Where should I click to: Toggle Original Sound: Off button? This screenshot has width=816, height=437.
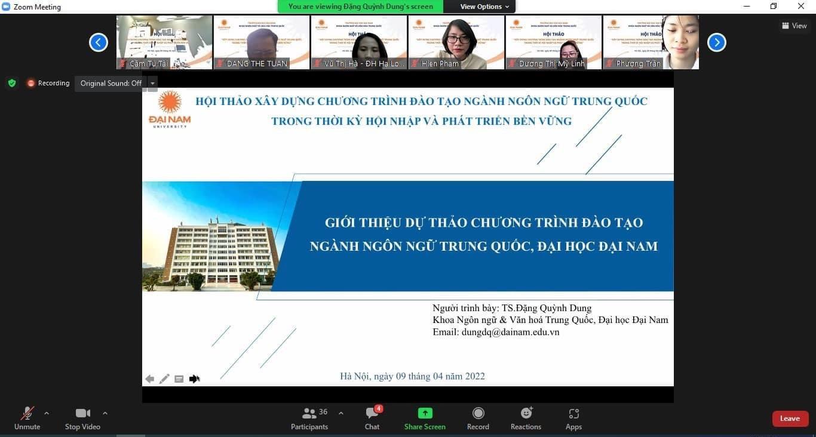pos(111,83)
